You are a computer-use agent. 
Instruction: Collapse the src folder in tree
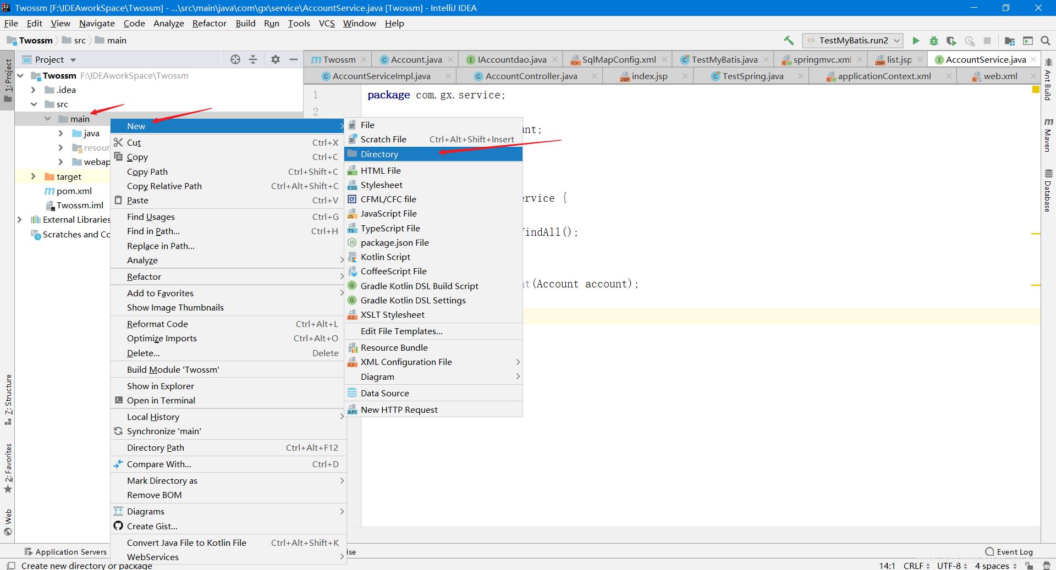pyautogui.click(x=34, y=104)
